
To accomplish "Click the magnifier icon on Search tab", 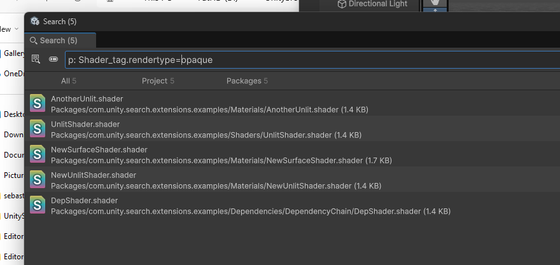I will (34, 41).
